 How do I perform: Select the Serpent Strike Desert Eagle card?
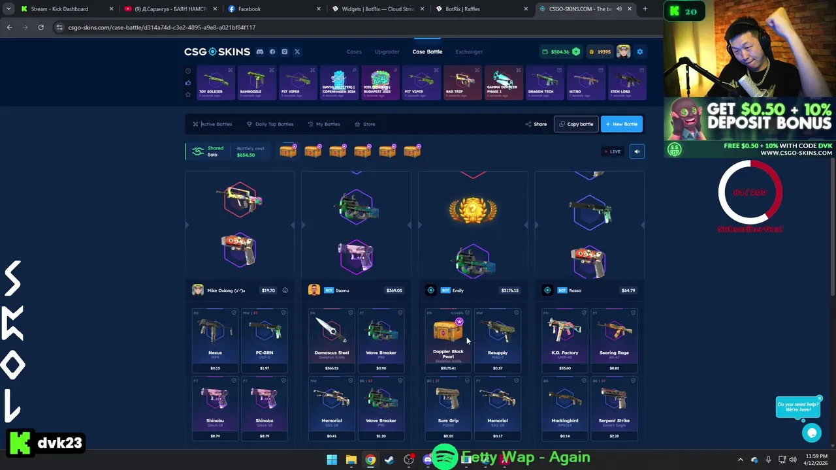[x=614, y=409]
